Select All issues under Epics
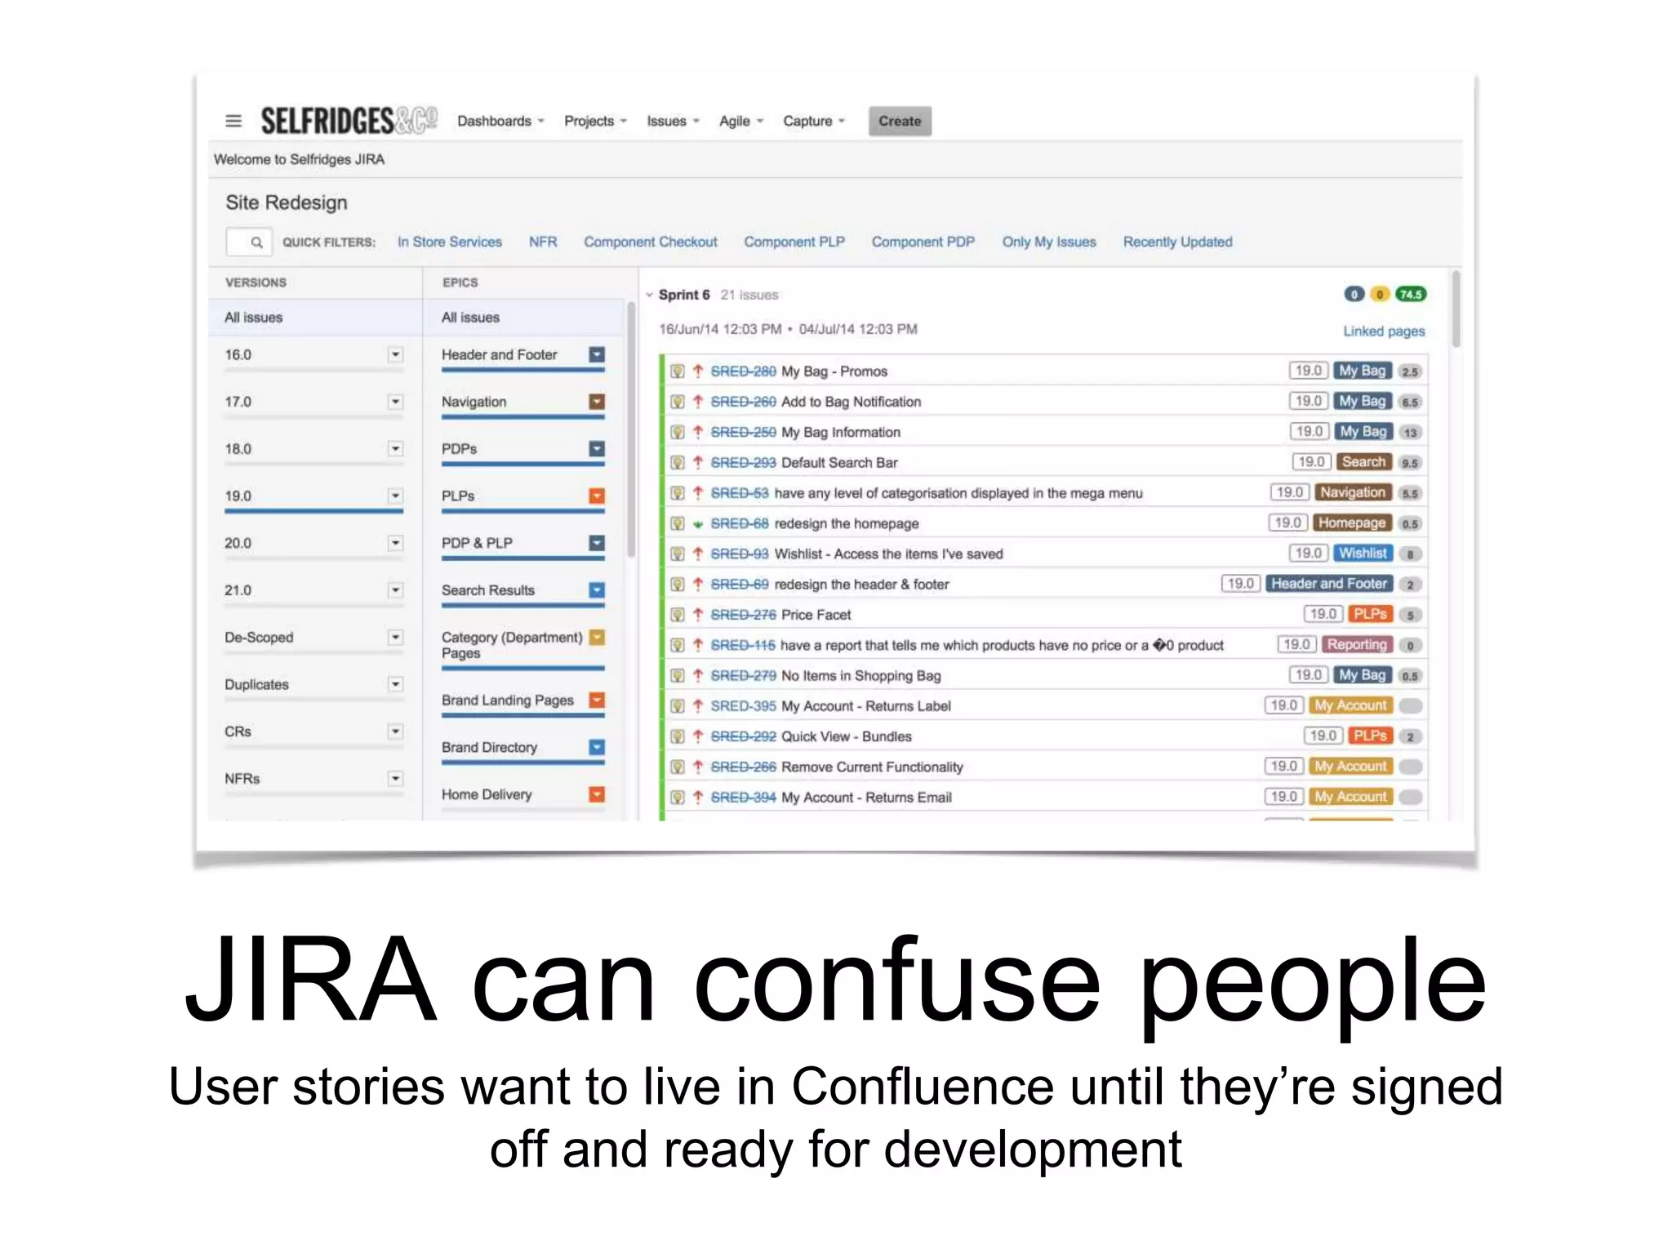 [524, 318]
